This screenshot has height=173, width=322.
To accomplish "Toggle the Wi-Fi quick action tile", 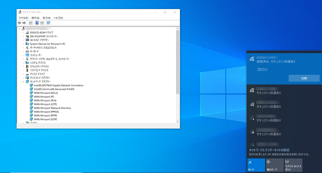I will (x=256, y=165).
